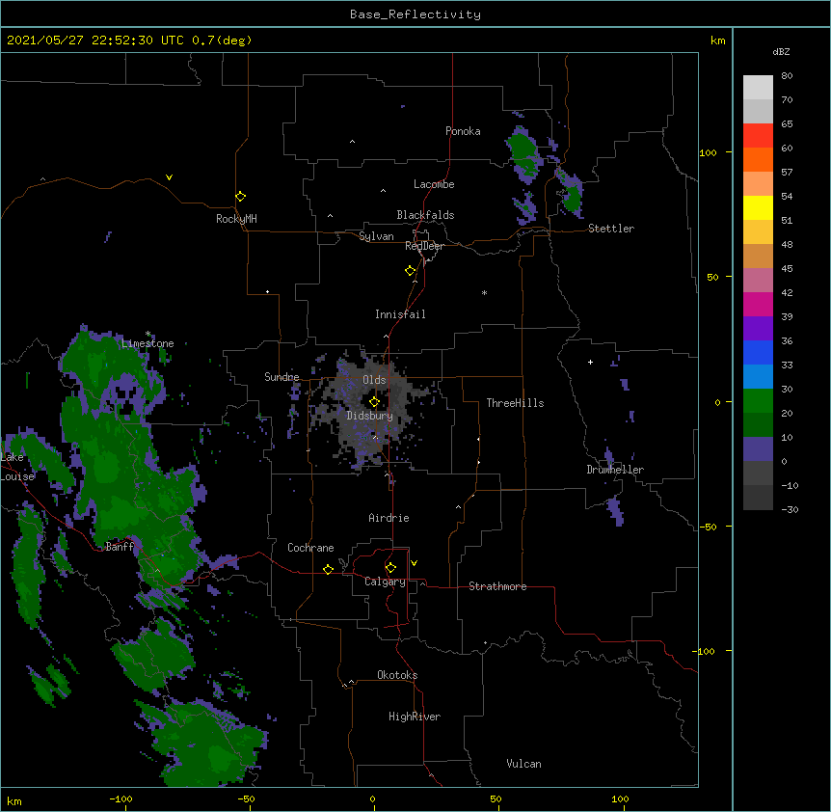Click the Innisfail city label
Image resolution: width=831 pixels, height=812 pixels.
pyautogui.click(x=400, y=314)
